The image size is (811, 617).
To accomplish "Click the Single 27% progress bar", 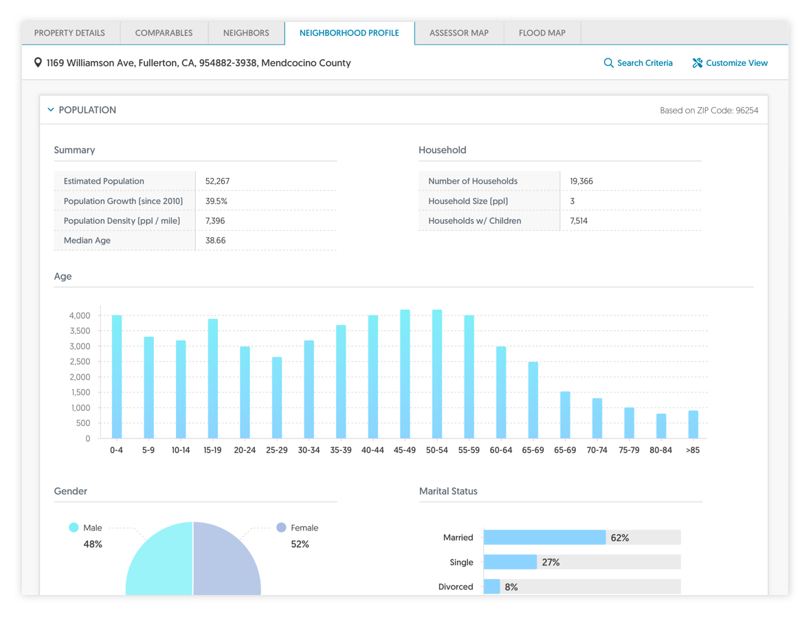I will click(x=510, y=562).
